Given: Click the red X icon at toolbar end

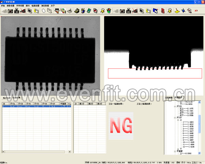Looking at the screenshot, I should (x=196, y=11).
